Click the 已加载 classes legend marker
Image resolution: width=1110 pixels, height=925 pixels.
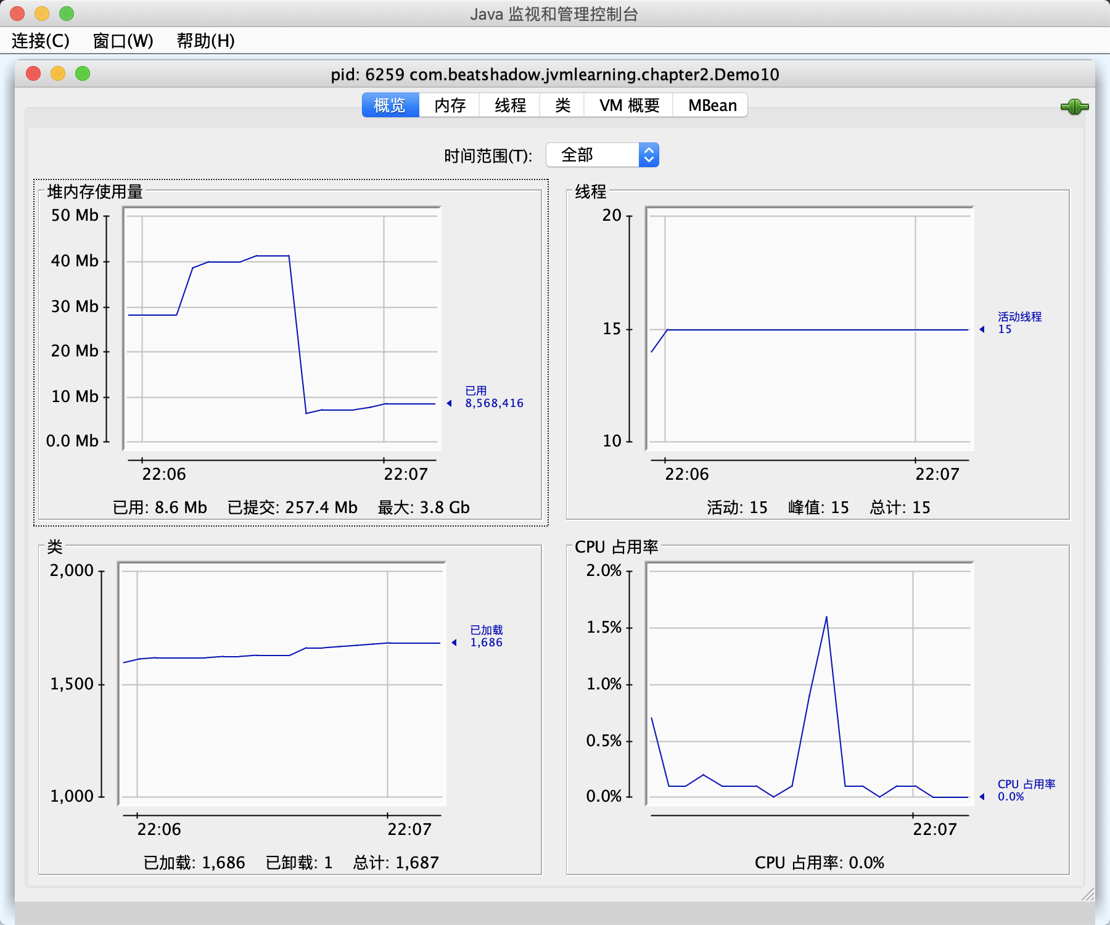[x=454, y=643]
